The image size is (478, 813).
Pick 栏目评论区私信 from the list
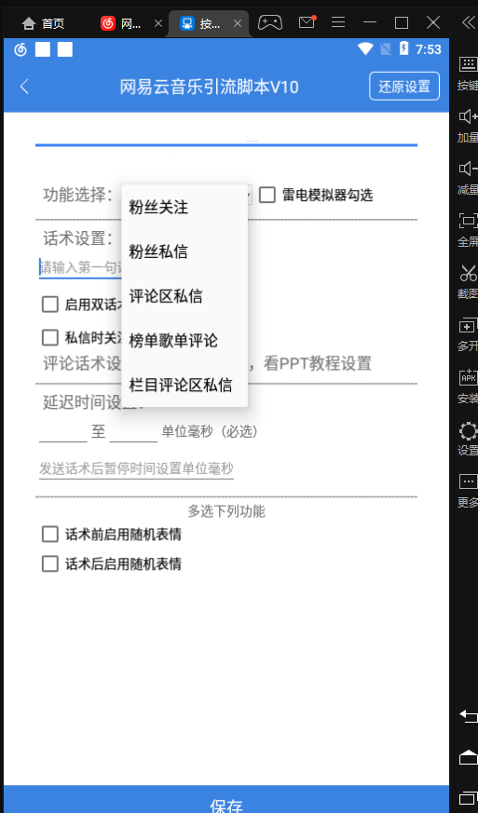pyautogui.click(x=184, y=386)
